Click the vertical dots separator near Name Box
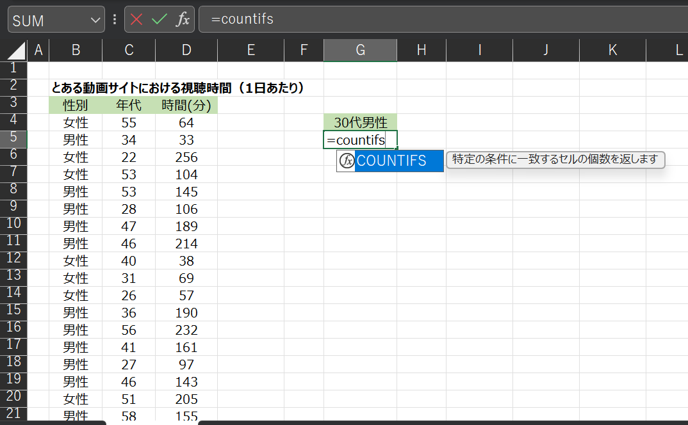The image size is (688, 425). [x=114, y=19]
